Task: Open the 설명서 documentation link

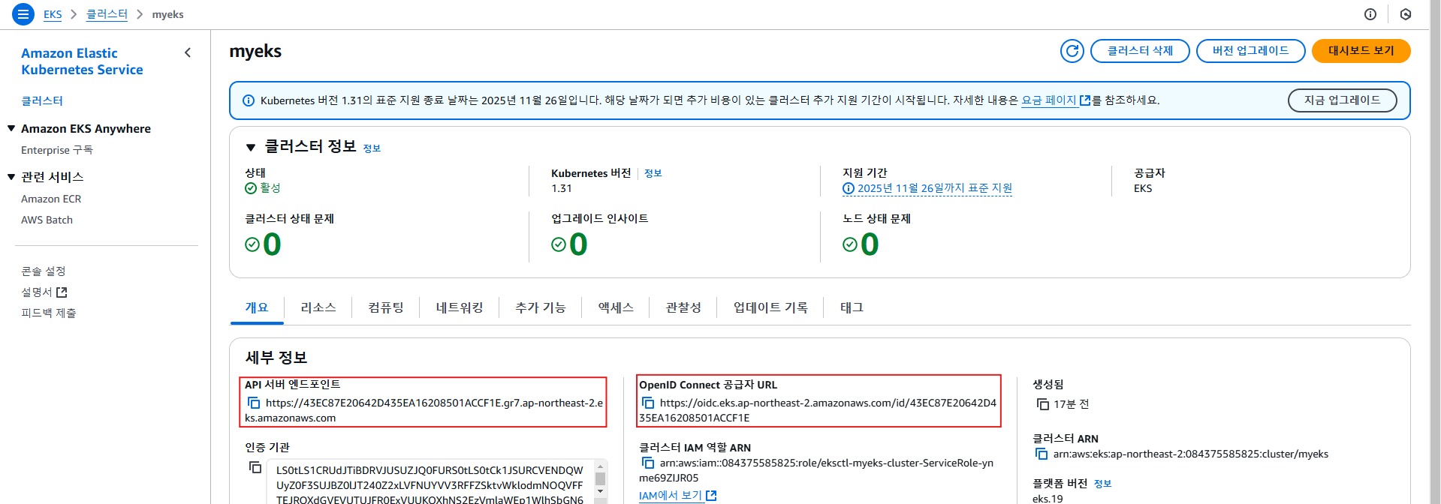Action: tap(37, 292)
